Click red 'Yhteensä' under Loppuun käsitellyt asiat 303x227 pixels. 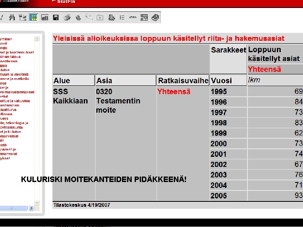(264, 69)
